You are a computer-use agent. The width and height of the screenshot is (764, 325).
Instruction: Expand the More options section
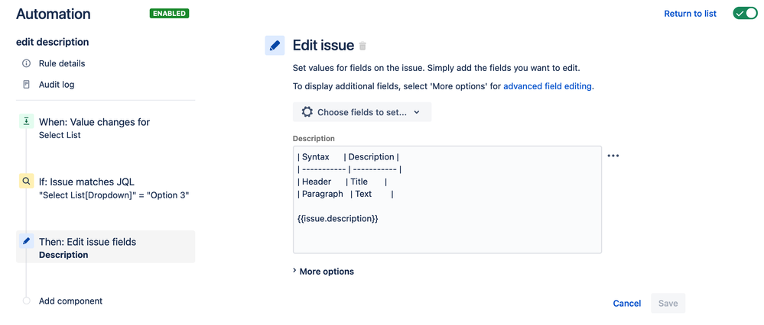[x=323, y=272]
